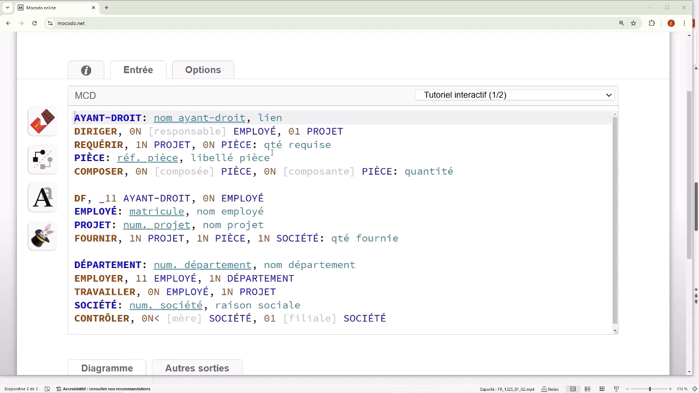
Task: Open the Notes pane in the status bar
Action: (549, 389)
